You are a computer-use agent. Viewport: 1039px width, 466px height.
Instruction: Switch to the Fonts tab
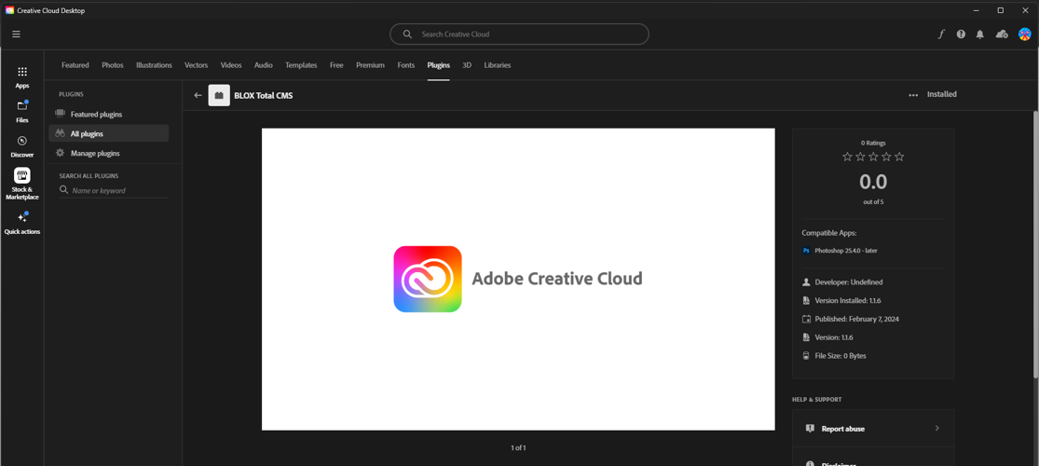pyautogui.click(x=406, y=65)
